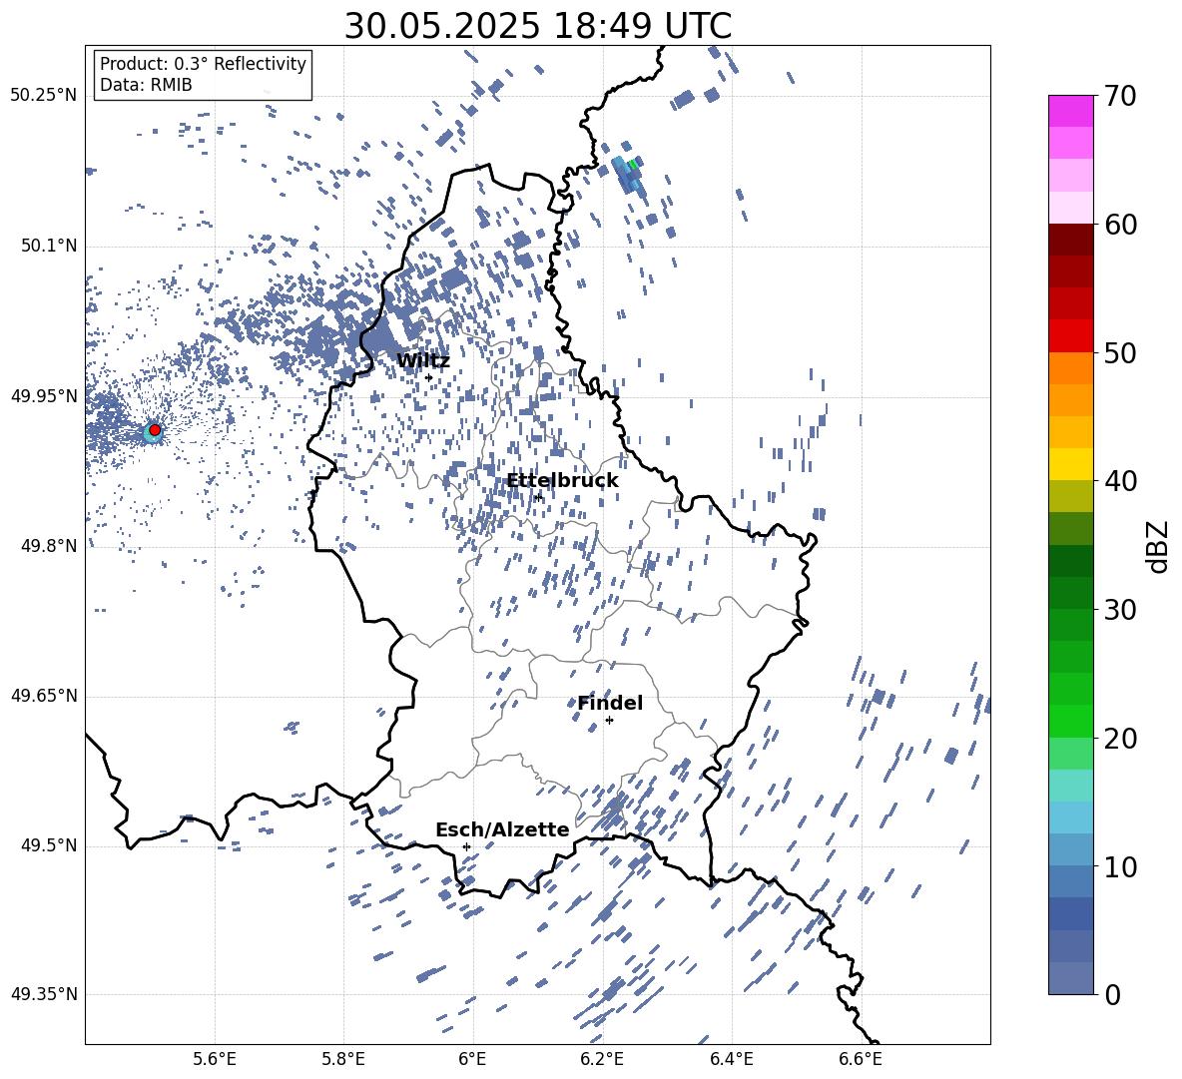Click colorbar tick value 40

pyautogui.click(x=1120, y=481)
